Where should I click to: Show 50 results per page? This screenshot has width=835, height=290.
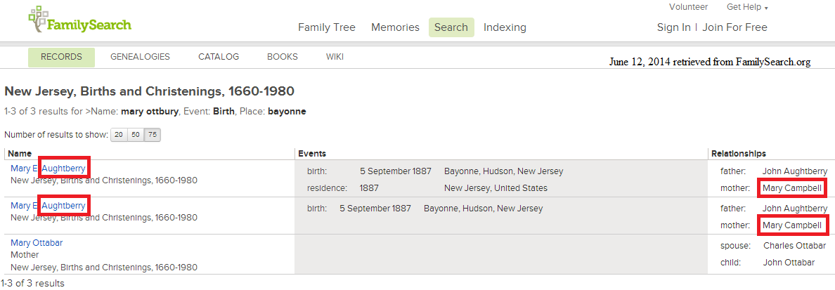click(136, 135)
